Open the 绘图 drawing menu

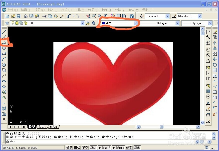click(x=93, y=10)
